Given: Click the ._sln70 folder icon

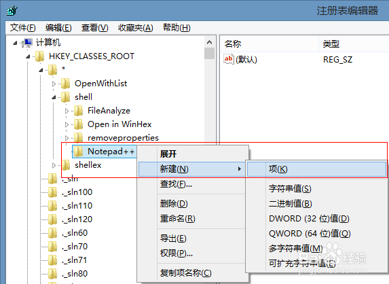Looking at the screenshot, I should pos(52,247).
